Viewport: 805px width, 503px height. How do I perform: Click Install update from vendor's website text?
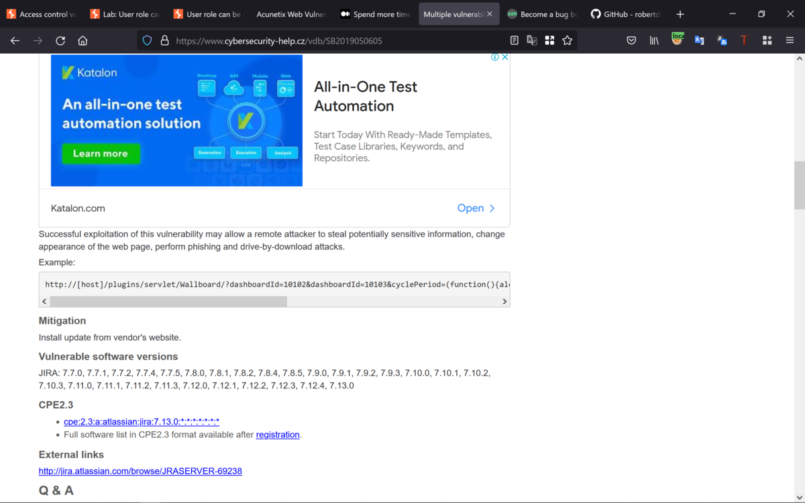coord(110,337)
